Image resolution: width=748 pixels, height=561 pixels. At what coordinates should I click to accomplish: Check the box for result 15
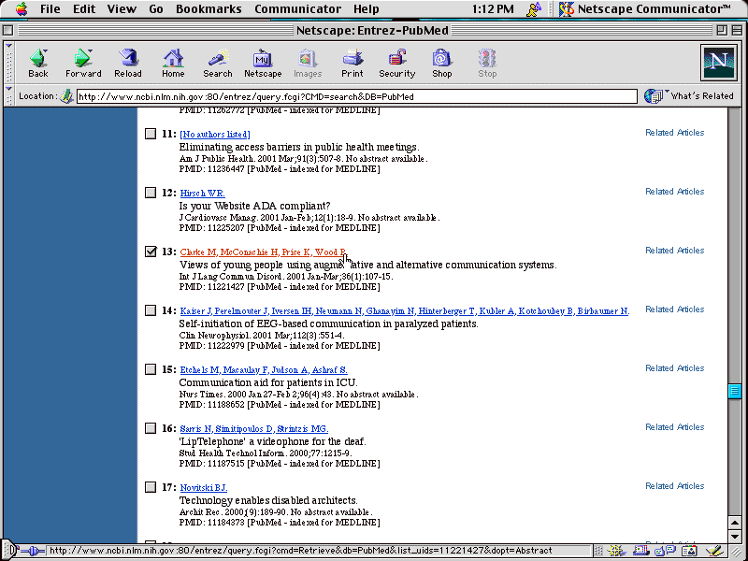click(151, 369)
